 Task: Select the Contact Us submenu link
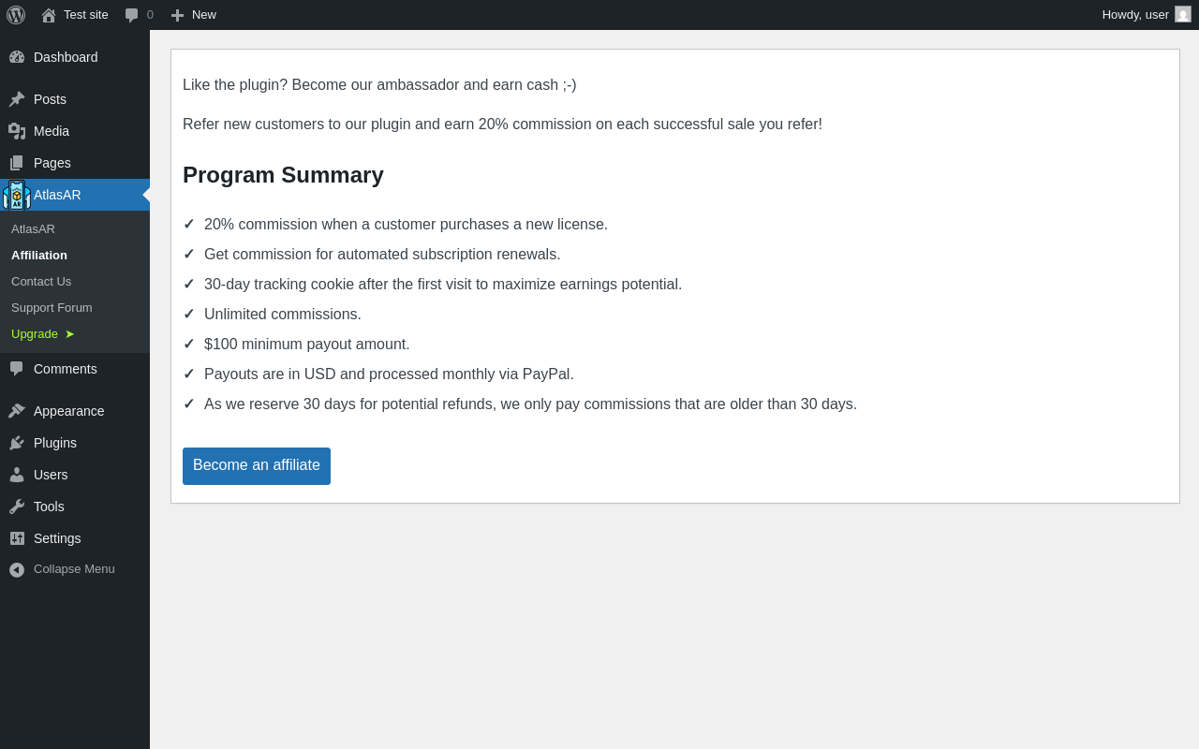coord(41,282)
